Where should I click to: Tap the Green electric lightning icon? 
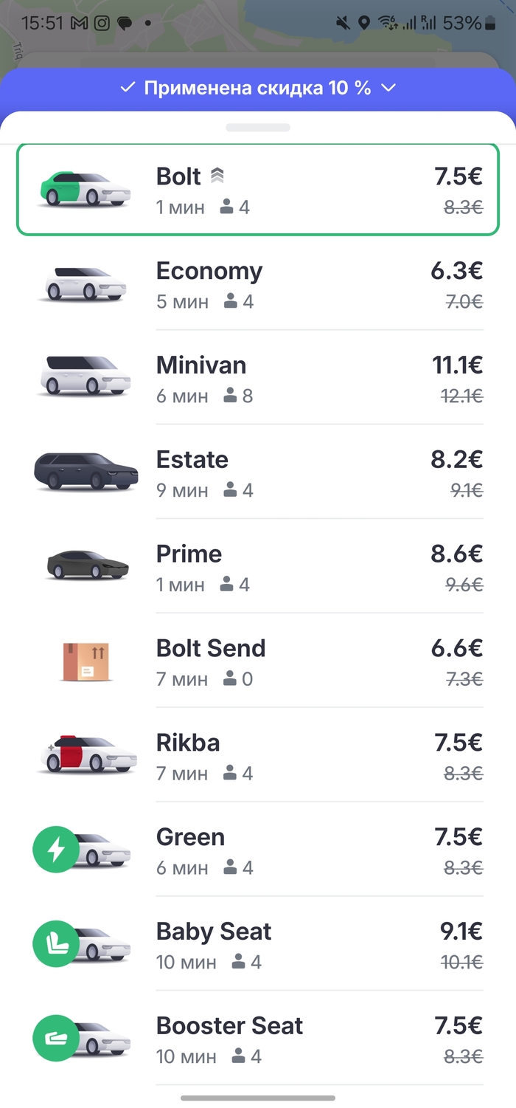click(x=57, y=850)
